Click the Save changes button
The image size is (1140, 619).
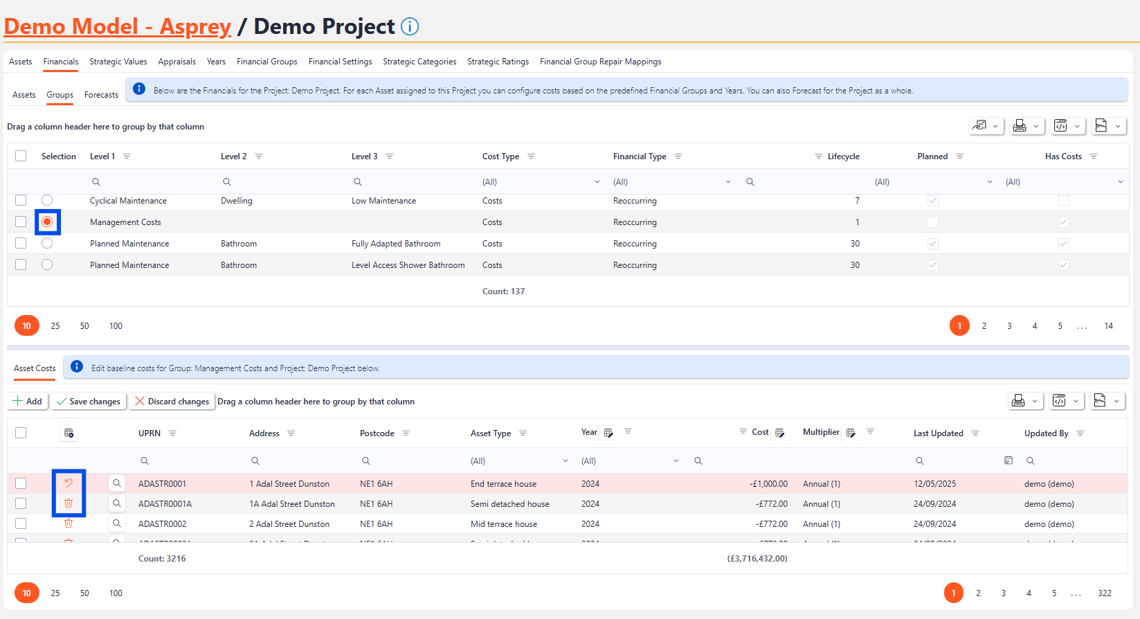point(89,402)
